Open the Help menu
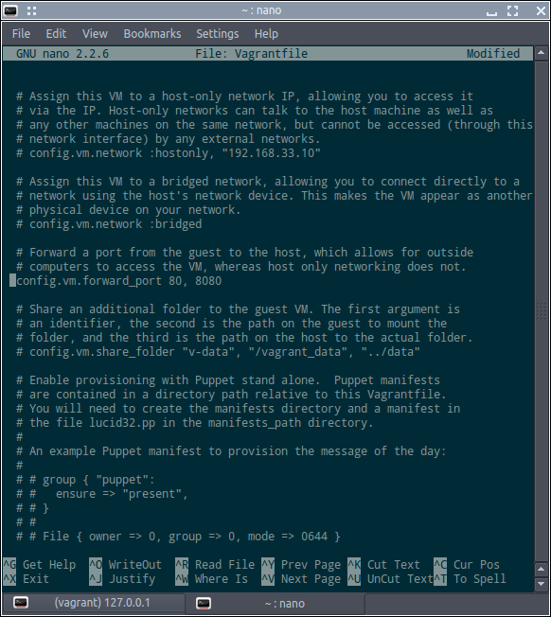The height and width of the screenshot is (617, 551). (x=266, y=34)
